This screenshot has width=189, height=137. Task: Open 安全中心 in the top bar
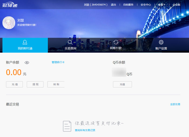[x=146, y=5]
